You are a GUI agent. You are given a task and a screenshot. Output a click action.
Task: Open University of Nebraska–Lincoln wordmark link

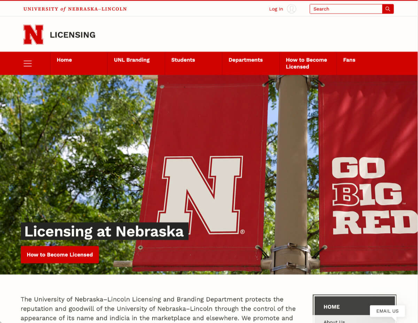[75, 9]
